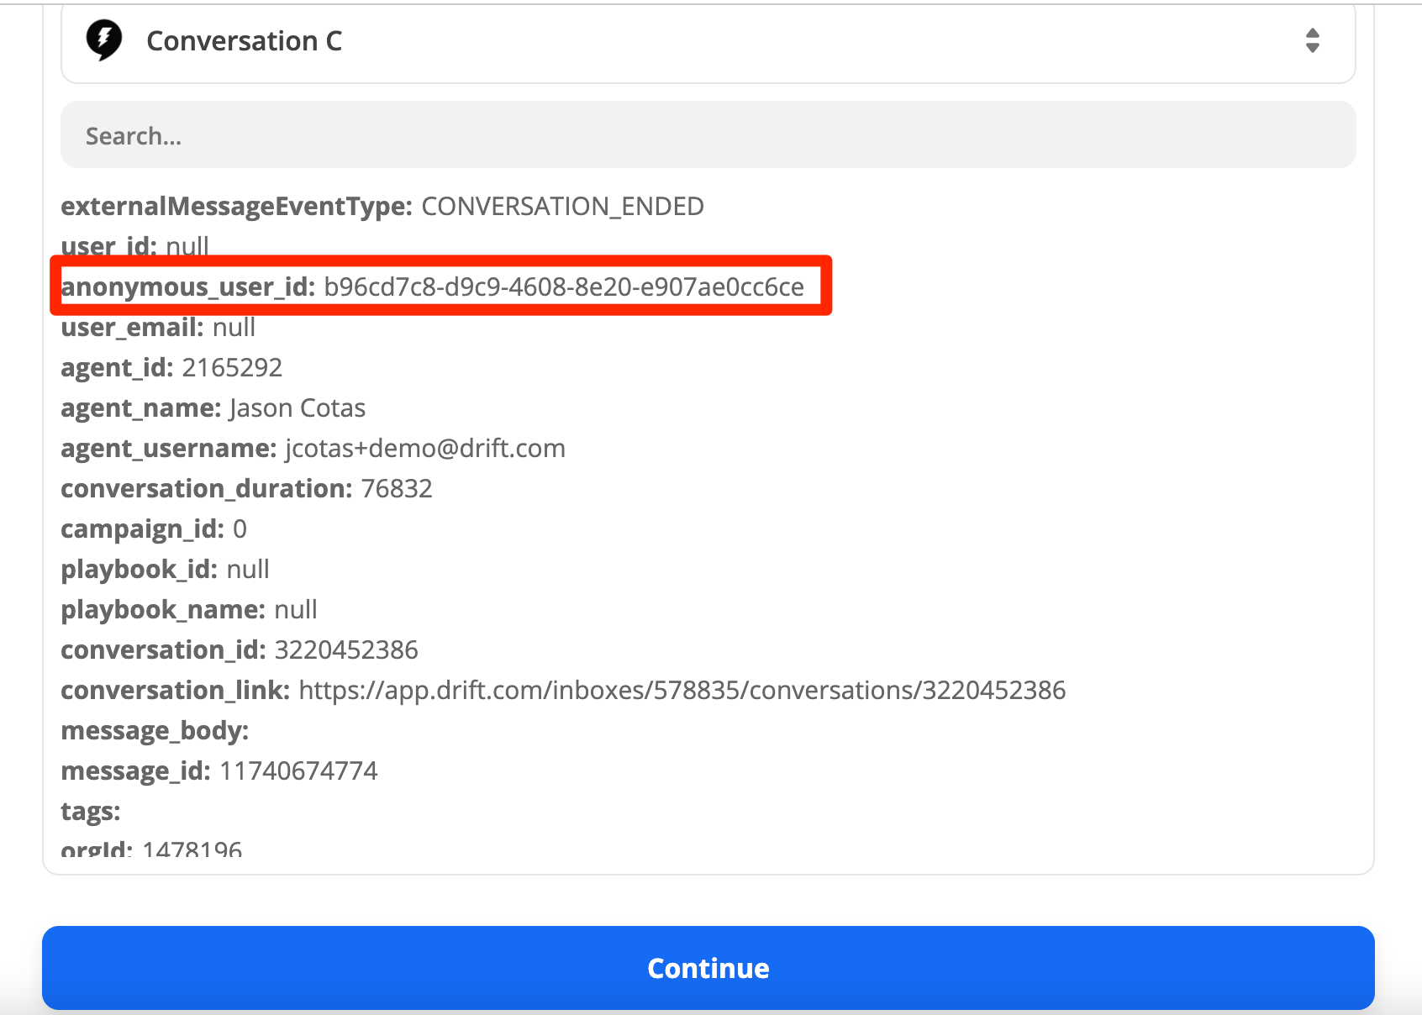Select the message_id 11740674774 row
1422x1015 pixels.
tap(219, 770)
